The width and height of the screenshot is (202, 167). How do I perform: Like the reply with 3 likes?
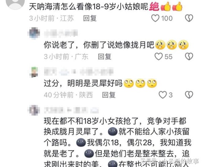[x=163, y=95]
